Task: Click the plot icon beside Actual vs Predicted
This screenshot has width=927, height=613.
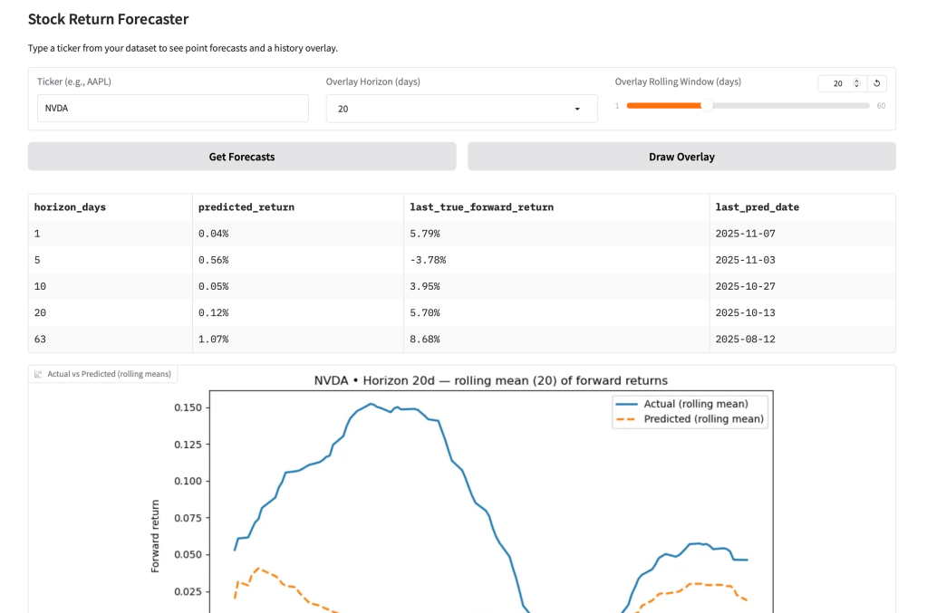Action: pos(38,374)
